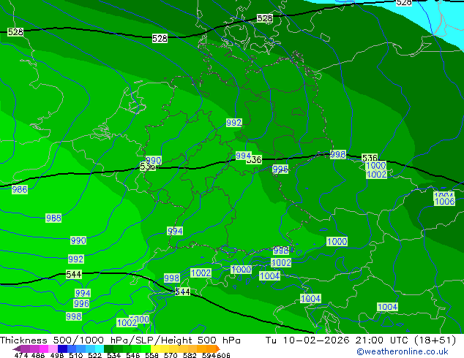Select the 474 value under the color scale

(x=21, y=355)
